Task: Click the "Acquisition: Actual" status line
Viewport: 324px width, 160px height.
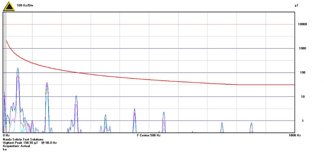Action: (16, 146)
